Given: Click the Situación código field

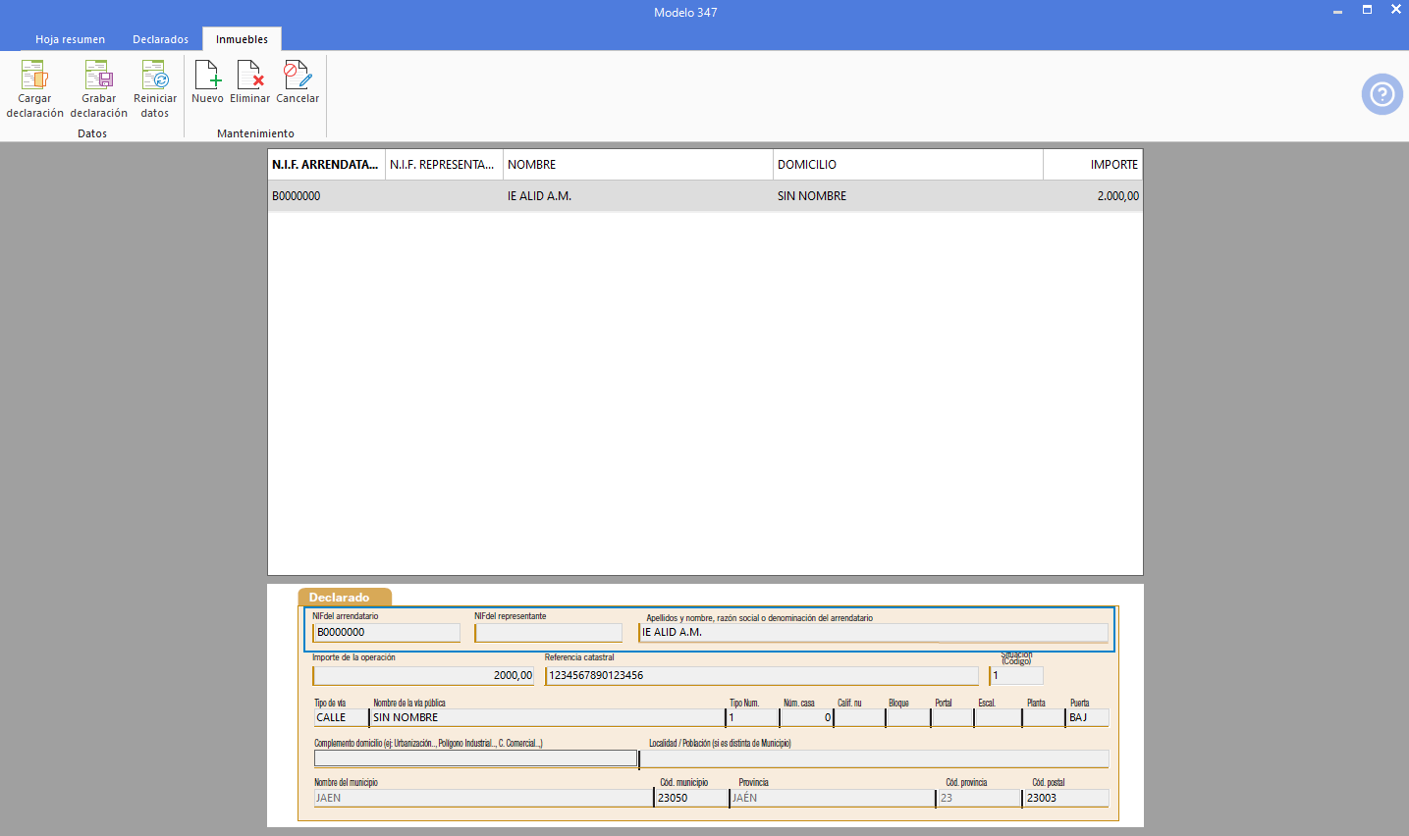Looking at the screenshot, I should pyautogui.click(x=1016, y=676).
